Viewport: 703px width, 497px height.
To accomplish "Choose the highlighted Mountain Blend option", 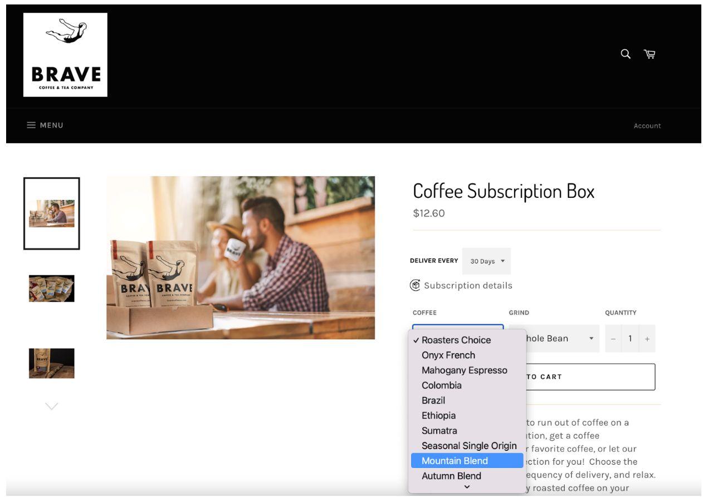I will coord(467,461).
